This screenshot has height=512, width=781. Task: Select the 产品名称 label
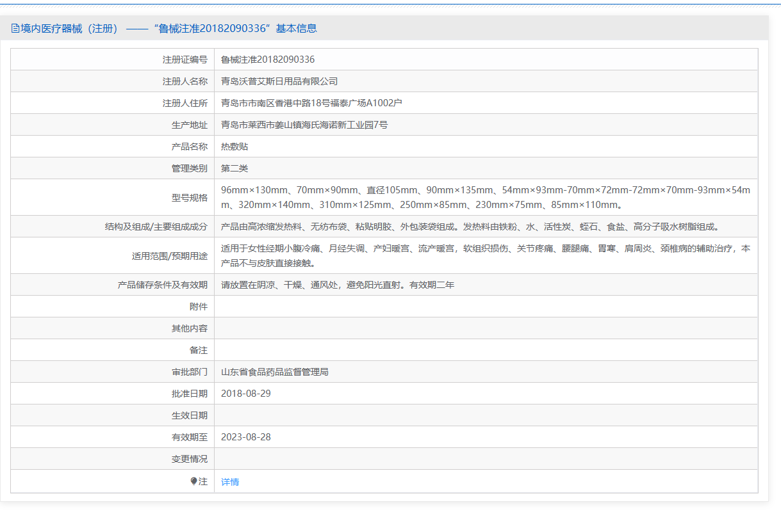(x=190, y=147)
